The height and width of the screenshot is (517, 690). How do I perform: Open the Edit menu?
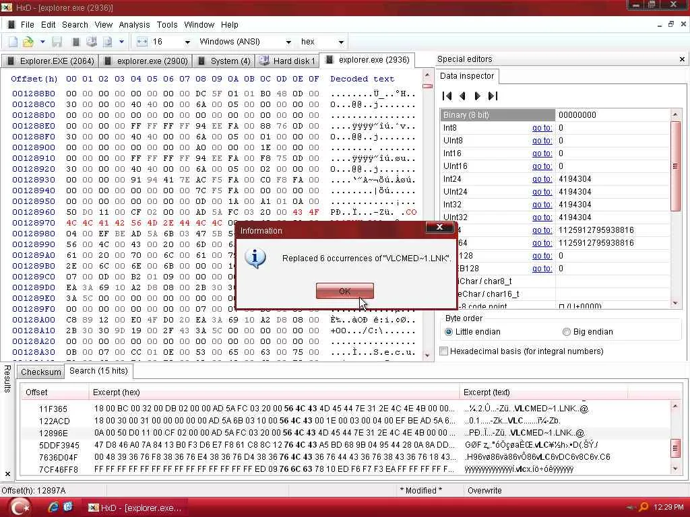[x=48, y=25]
